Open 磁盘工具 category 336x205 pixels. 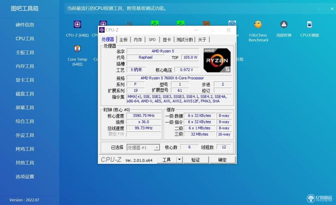[x=25, y=94]
